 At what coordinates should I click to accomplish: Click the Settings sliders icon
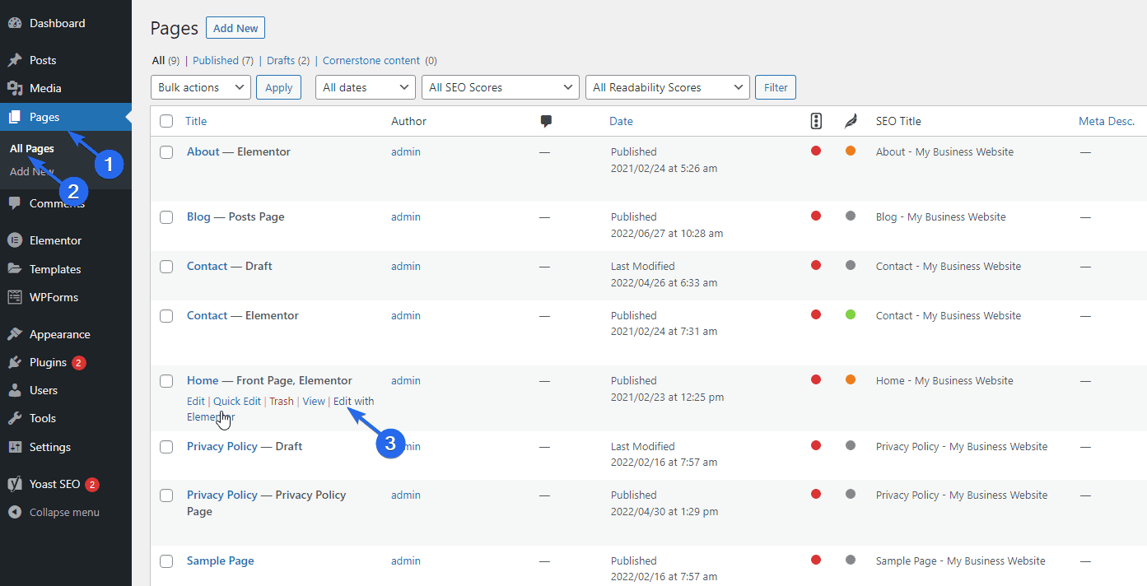[x=15, y=447]
